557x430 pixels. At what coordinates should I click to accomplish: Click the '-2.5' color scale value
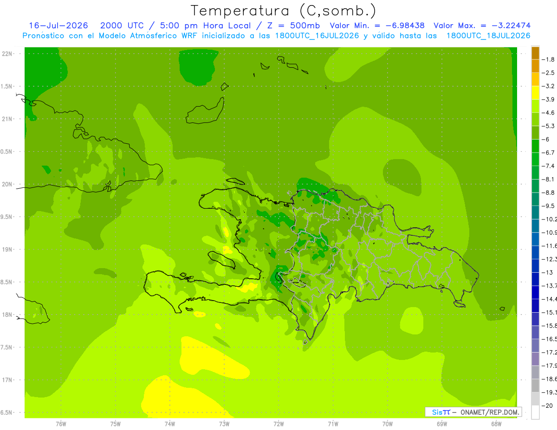click(x=549, y=73)
